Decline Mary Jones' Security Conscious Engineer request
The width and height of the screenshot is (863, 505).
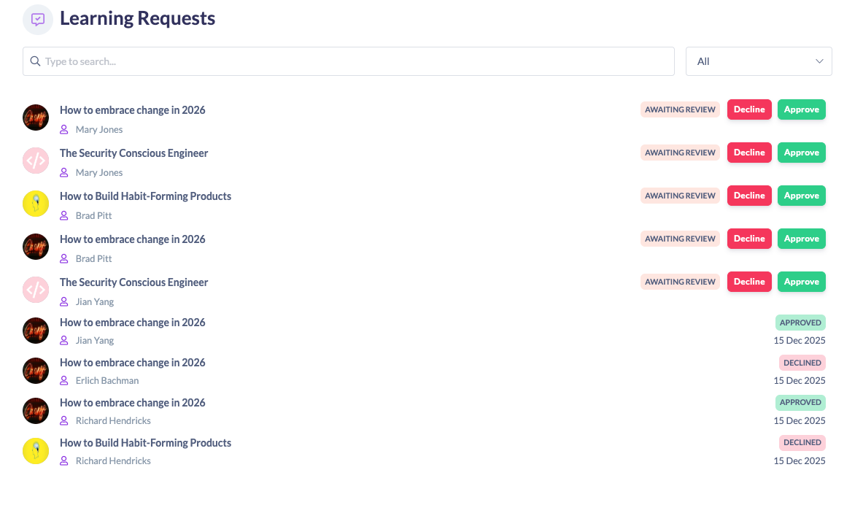tap(748, 153)
